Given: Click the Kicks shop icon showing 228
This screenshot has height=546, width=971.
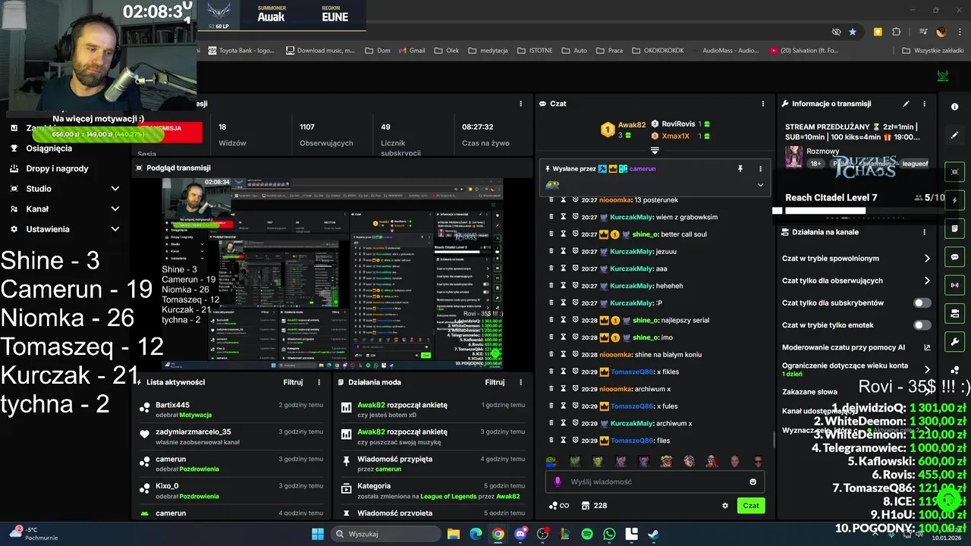Looking at the screenshot, I should 593,506.
